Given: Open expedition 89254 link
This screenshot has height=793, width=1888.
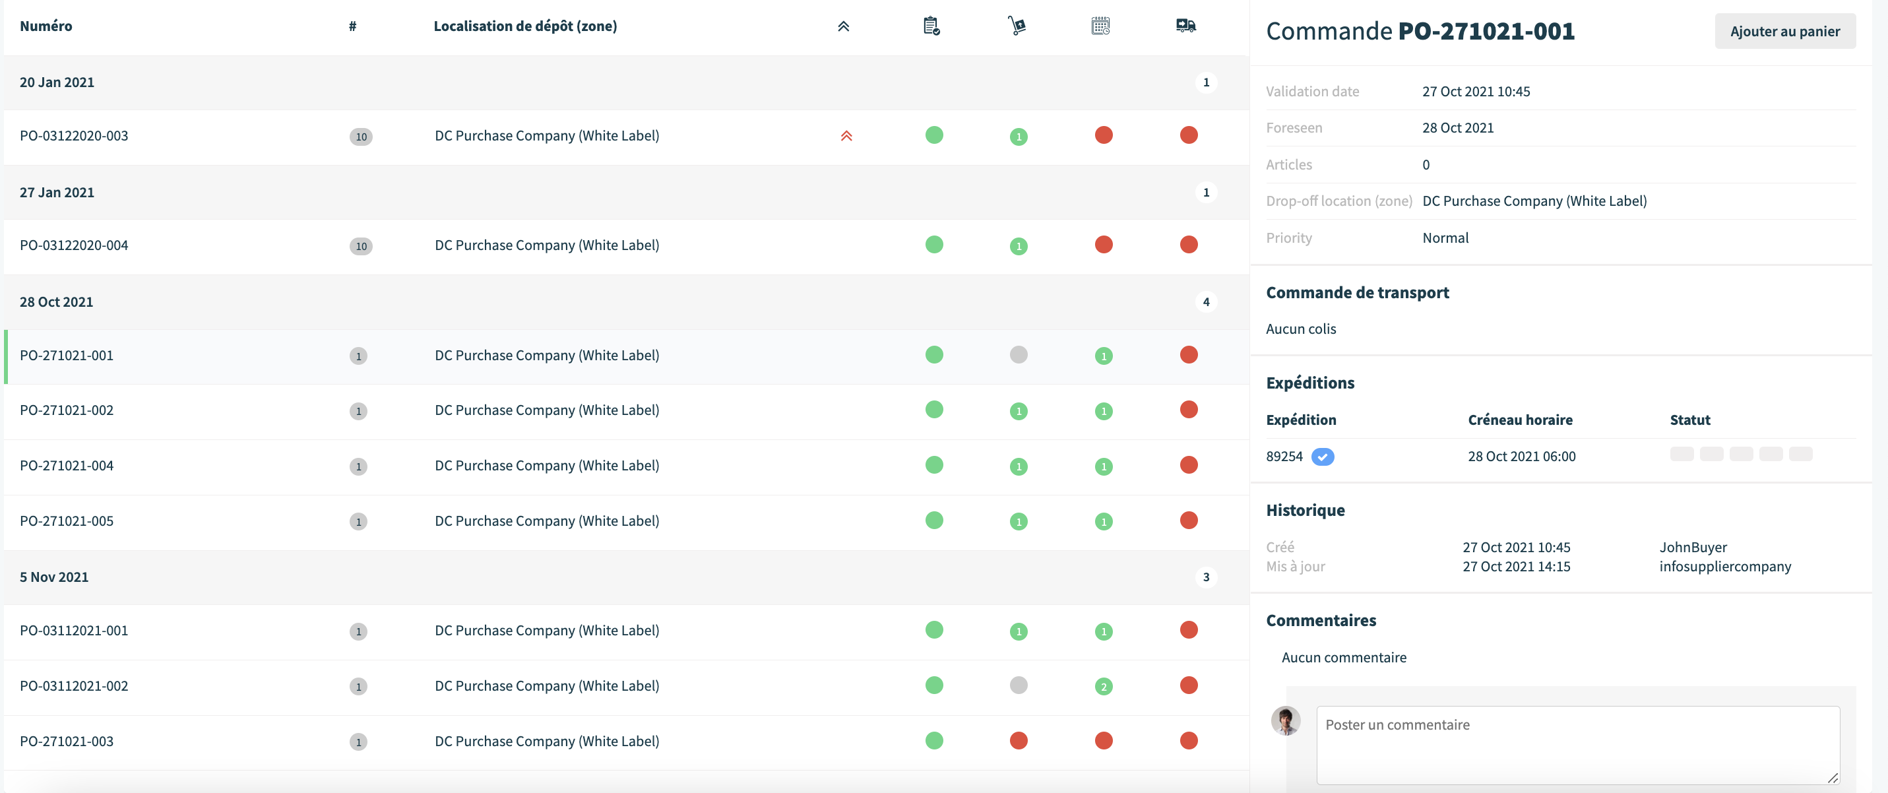Looking at the screenshot, I should 1284,457.
